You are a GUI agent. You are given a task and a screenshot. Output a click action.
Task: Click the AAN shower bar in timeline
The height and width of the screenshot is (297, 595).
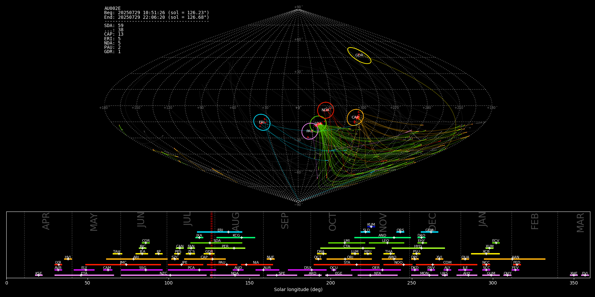tap(515, 259)
